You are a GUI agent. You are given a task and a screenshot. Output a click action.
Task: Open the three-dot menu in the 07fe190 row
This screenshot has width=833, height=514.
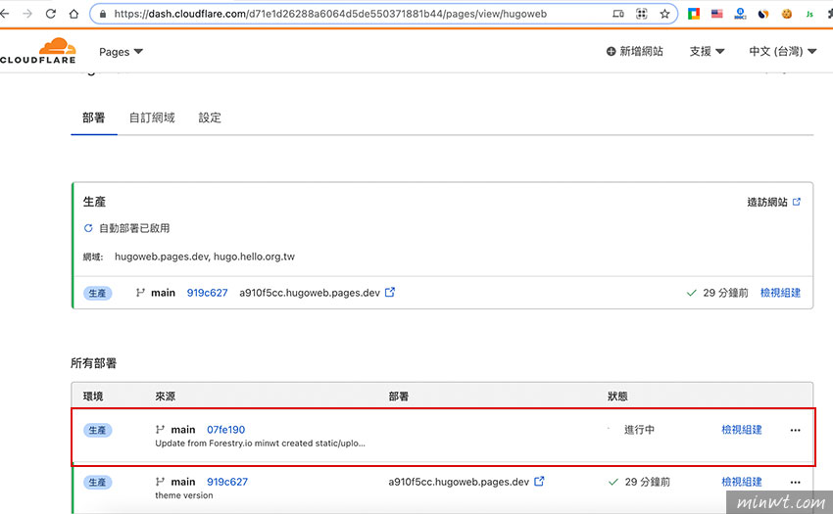point(796,430)
